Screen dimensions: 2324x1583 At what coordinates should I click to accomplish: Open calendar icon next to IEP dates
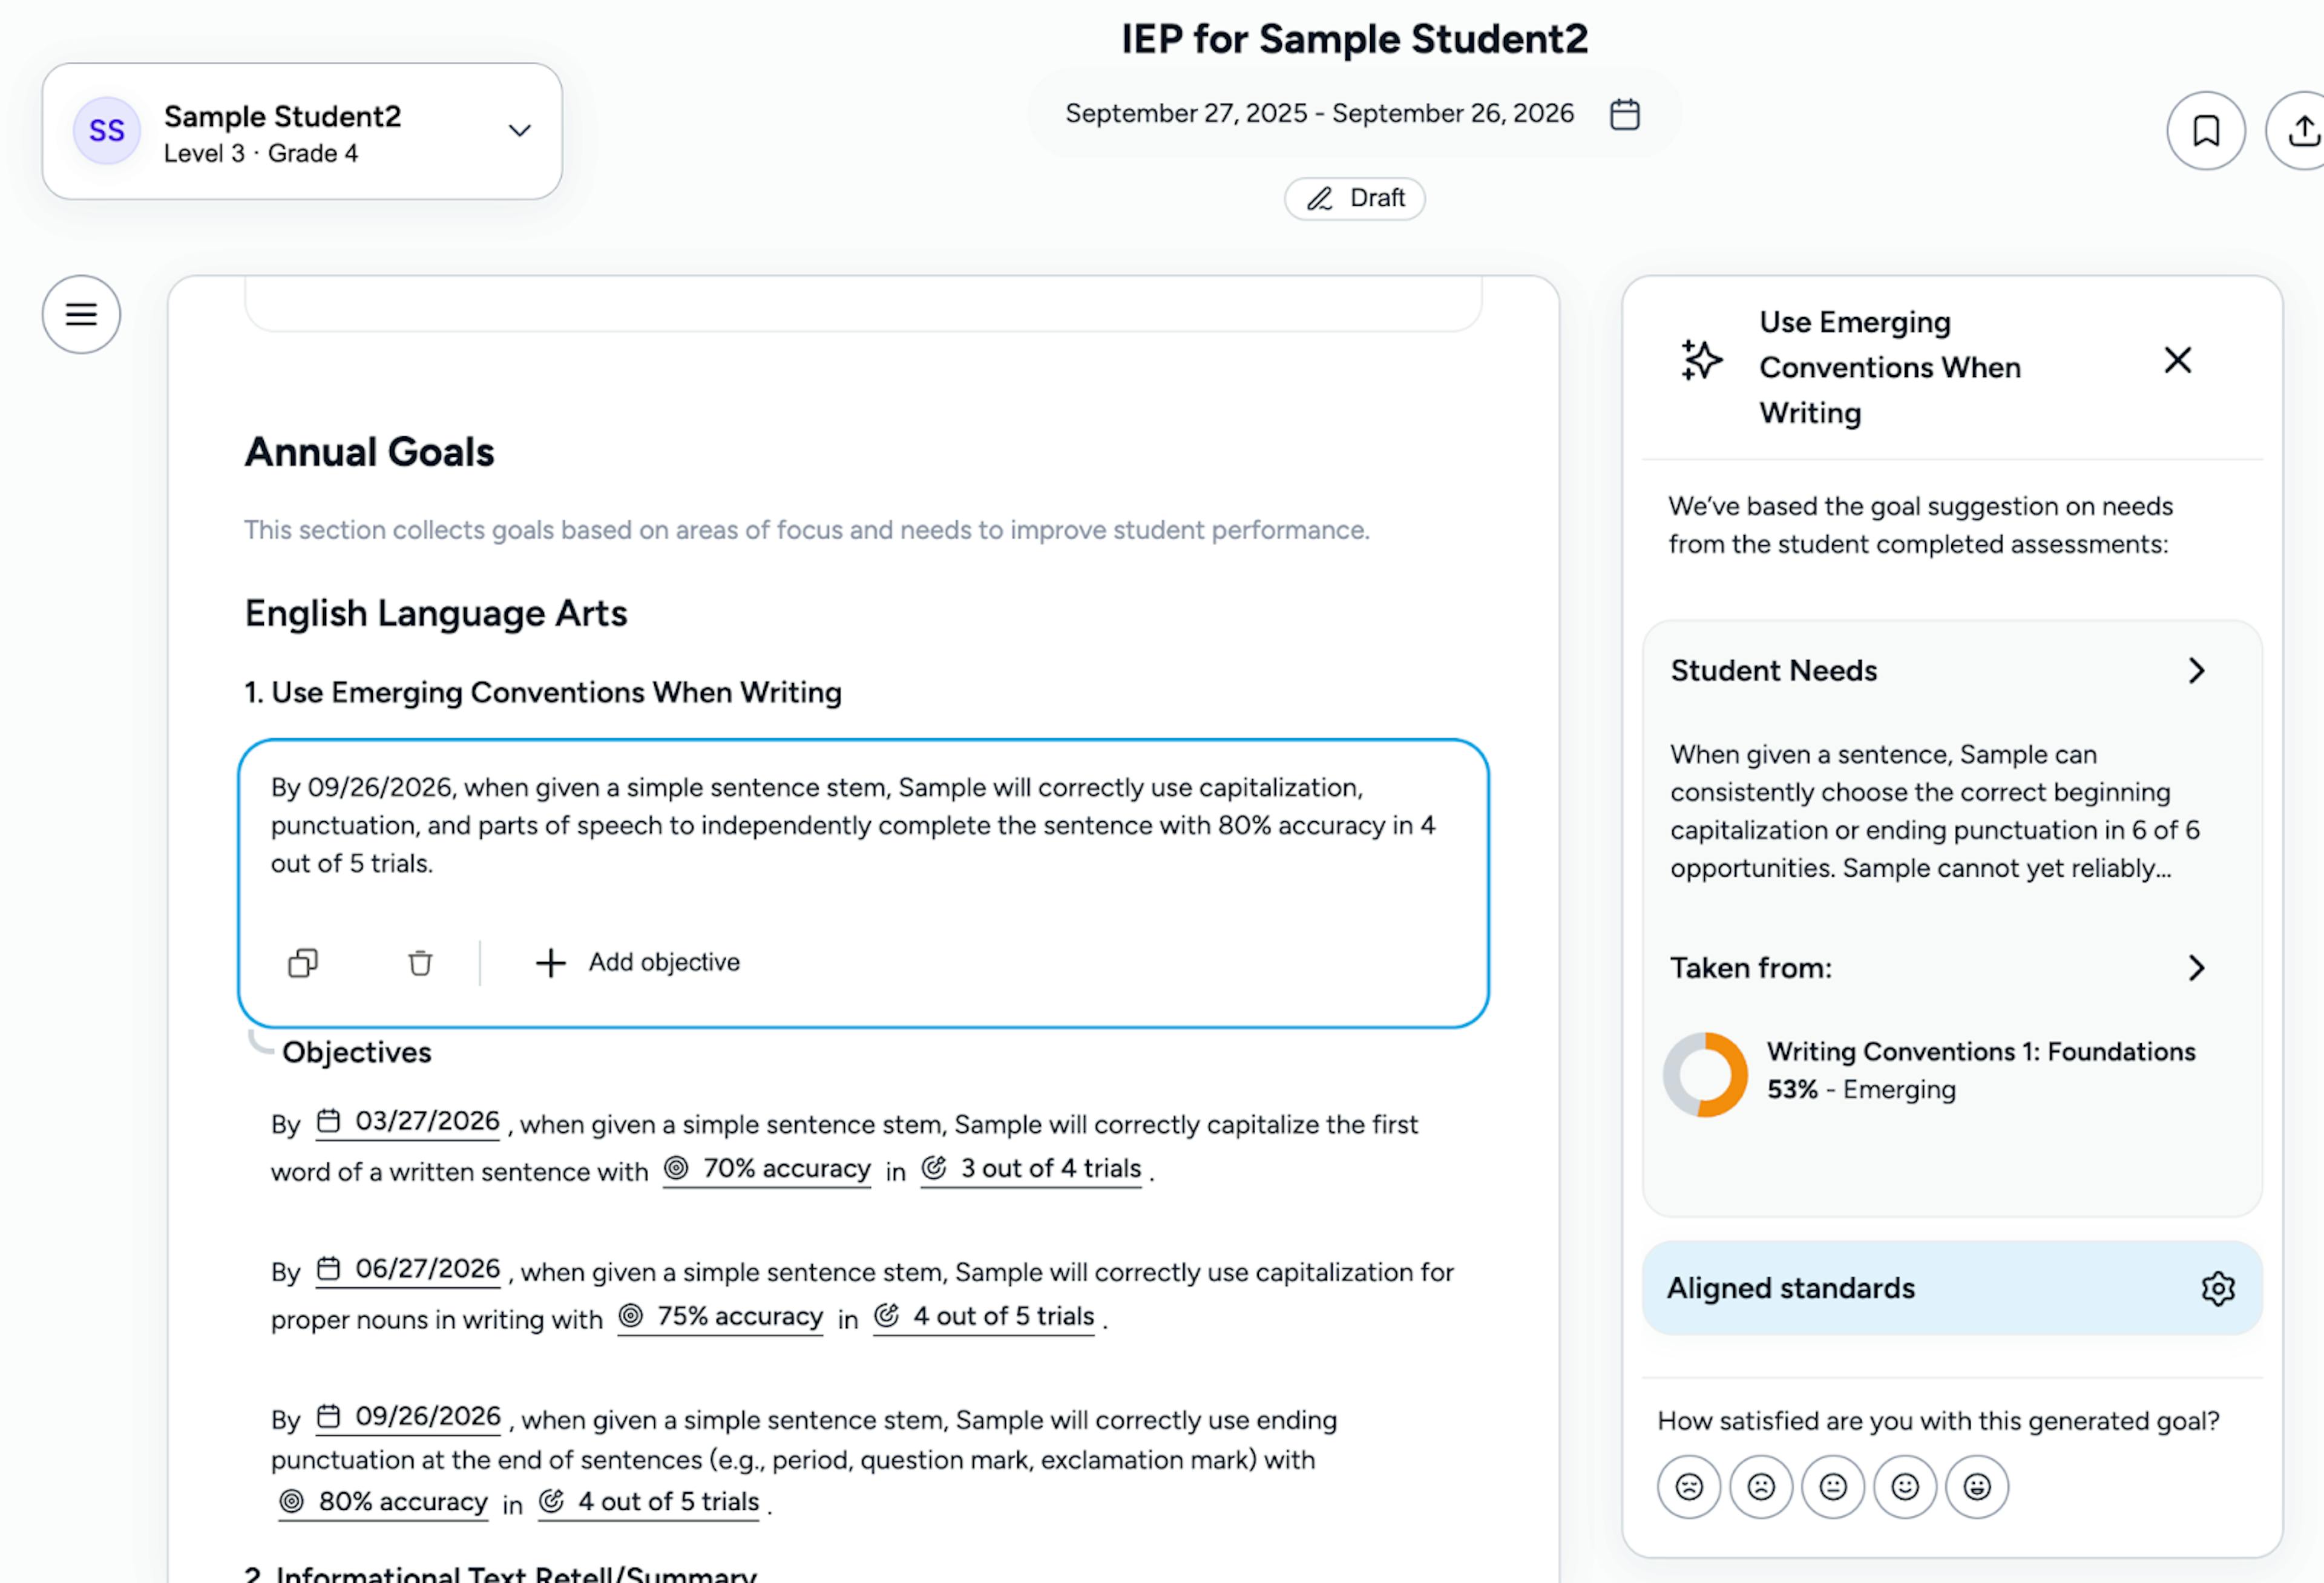pos(1624,114)
